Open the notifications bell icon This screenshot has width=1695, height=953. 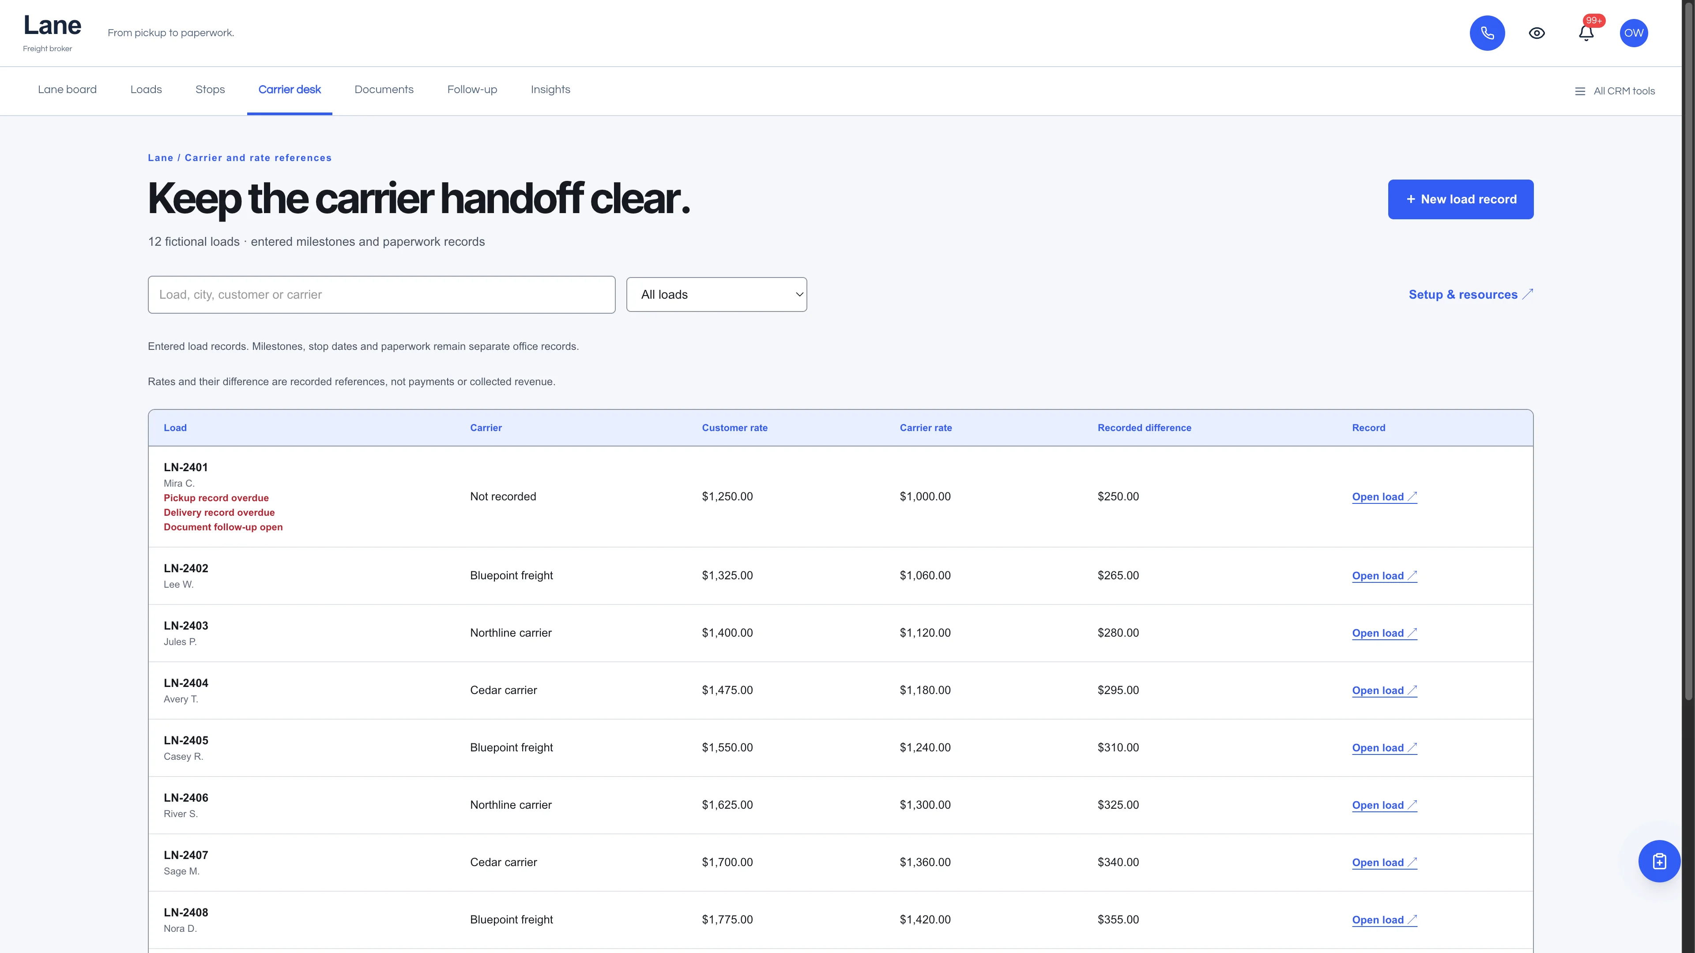(x=1586, y=33)
